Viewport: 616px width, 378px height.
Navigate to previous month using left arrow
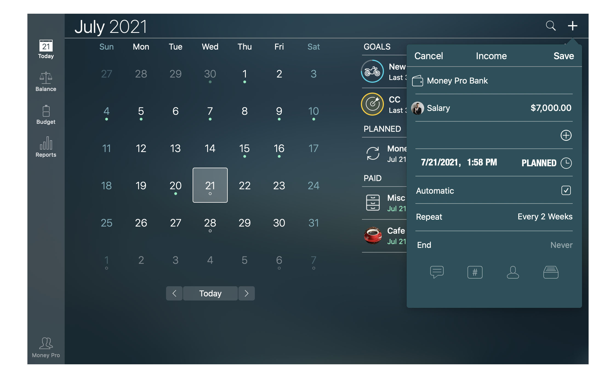point(174,293)
